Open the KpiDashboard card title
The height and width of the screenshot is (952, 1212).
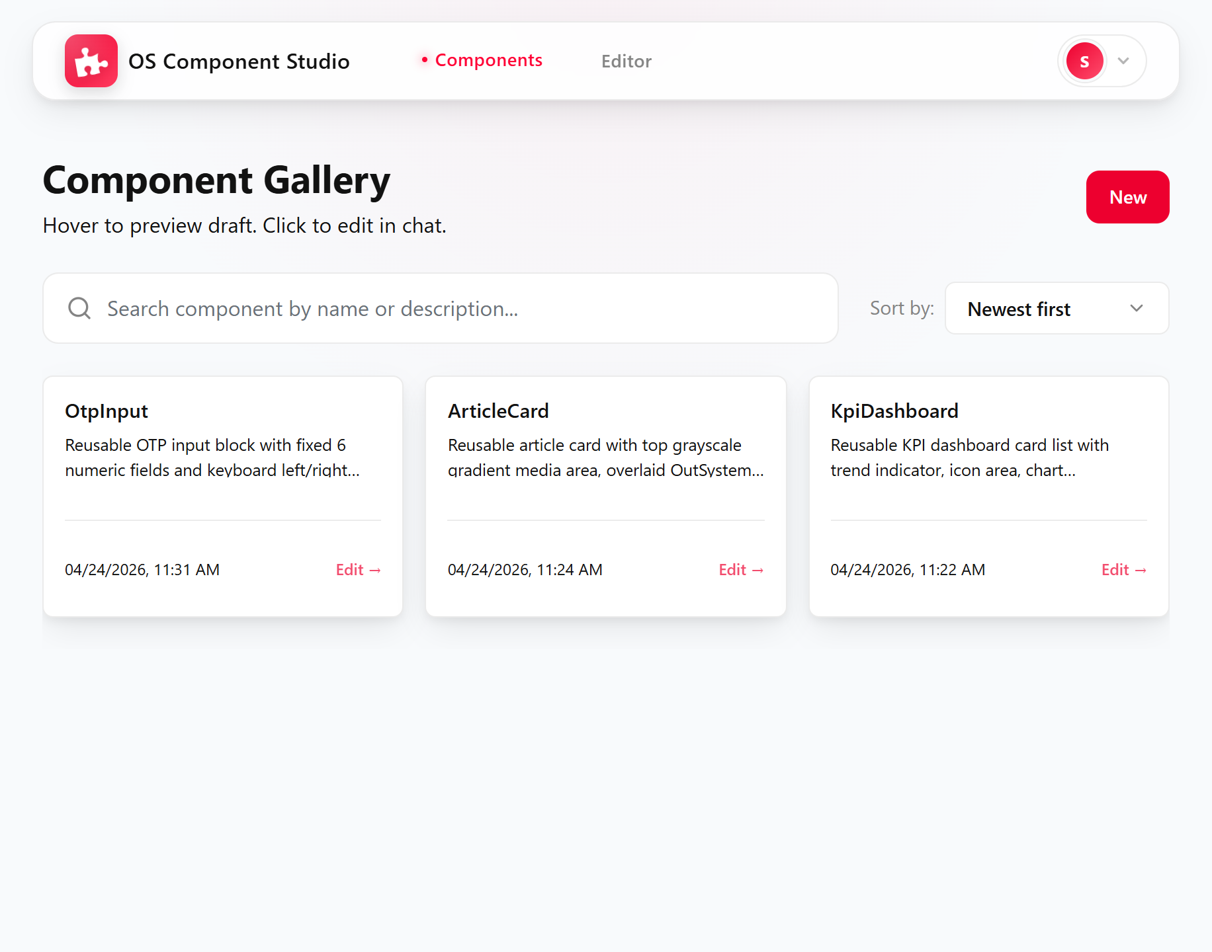894,411
